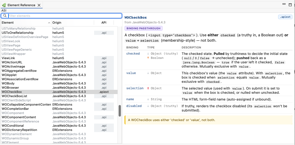Click the ERExtensions origin of WOCompletionBar

(x=62, y=109)
